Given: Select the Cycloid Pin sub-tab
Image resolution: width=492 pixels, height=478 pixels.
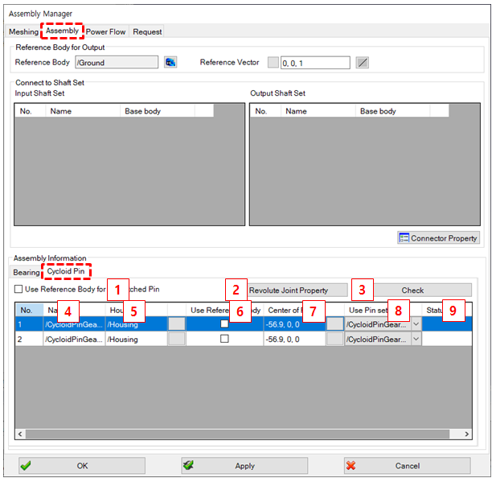Looking at the screenshot, I should pyautogui.click(x=66, y=271).
